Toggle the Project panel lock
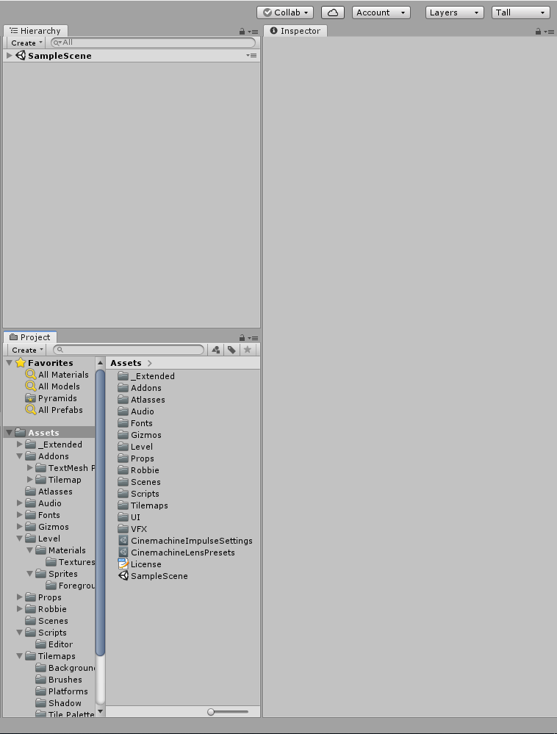The width and height of the screenshot is (557, 734). (242, 337)
